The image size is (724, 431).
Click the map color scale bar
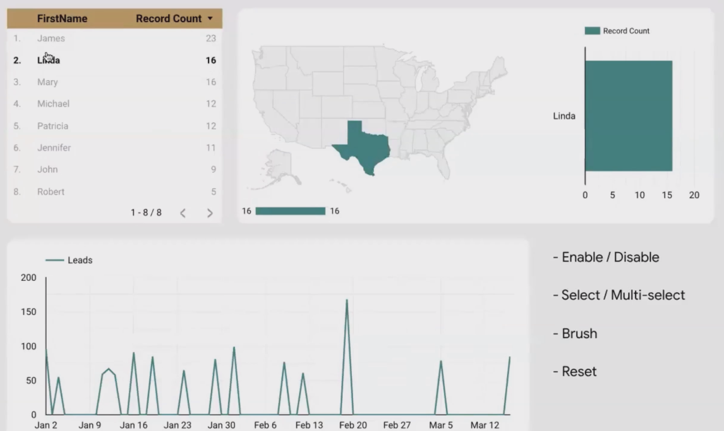(x=290, y=211)
